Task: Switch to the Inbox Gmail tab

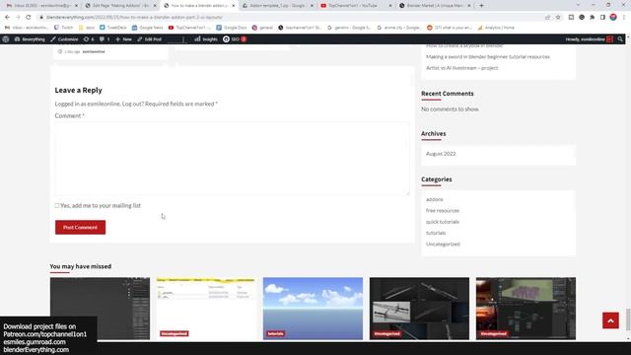Action: [x=41, y=6]
